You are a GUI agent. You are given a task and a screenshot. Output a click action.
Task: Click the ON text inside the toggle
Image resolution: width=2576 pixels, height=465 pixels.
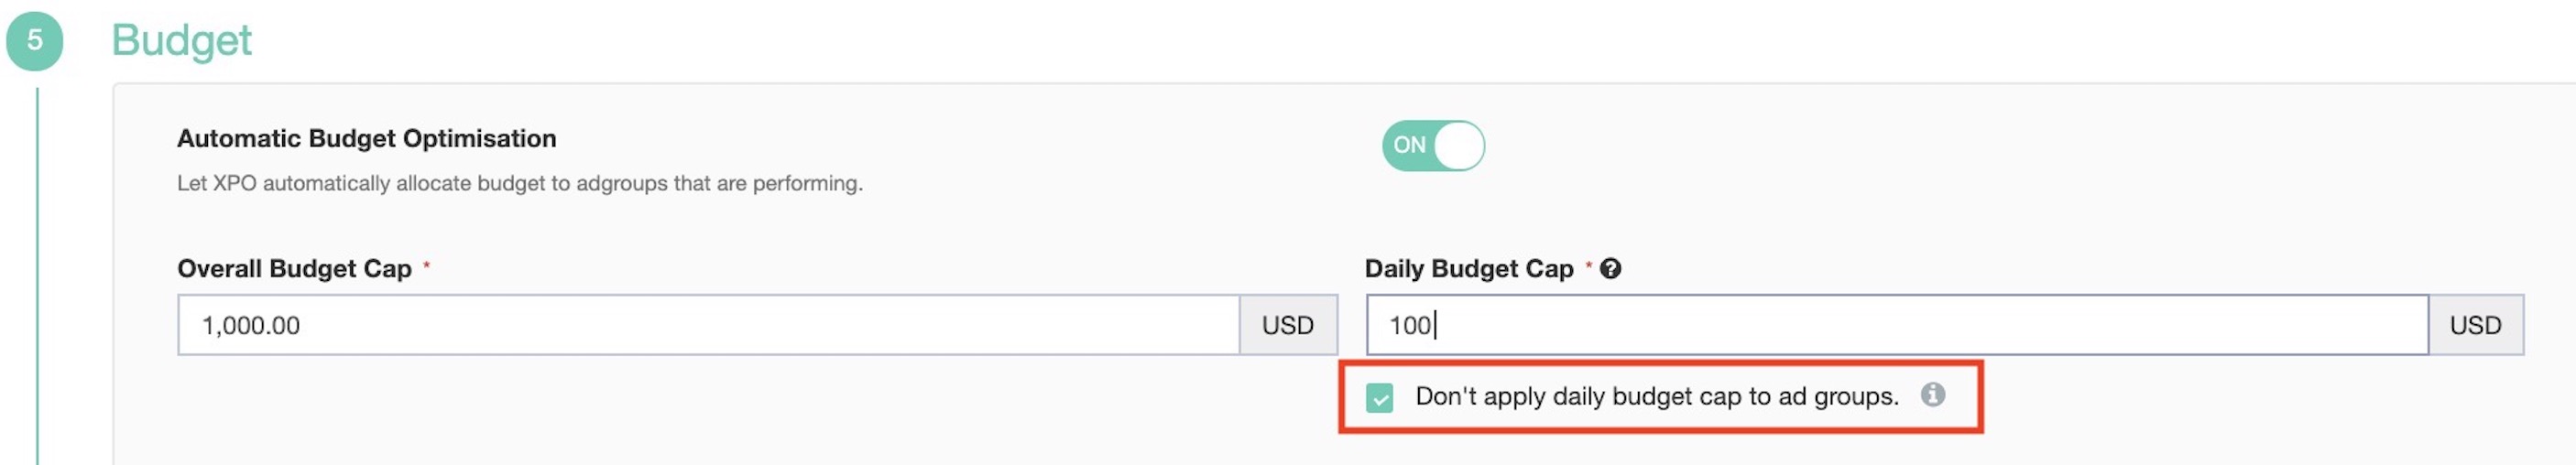pyautogui.click(x=1409, y=146)
